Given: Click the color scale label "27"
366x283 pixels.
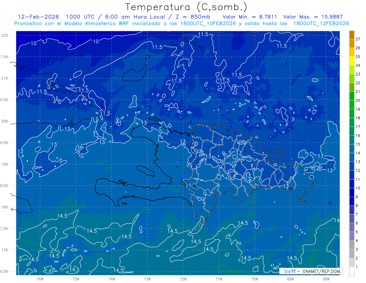Looking at the screenshot, I should pos(358,39).
